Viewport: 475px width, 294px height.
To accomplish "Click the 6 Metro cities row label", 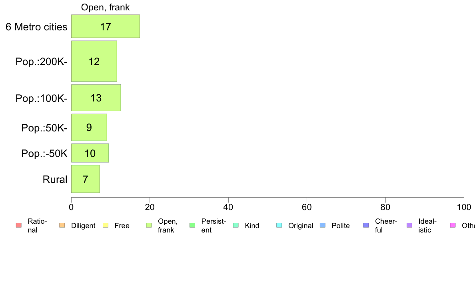I will [36, 27].
